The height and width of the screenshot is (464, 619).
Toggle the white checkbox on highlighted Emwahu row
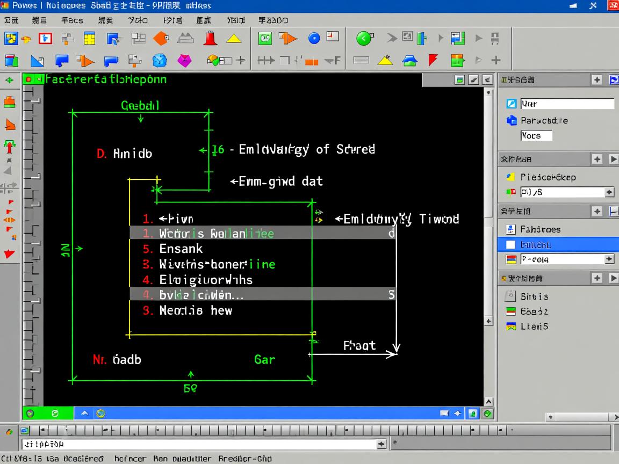510,245
